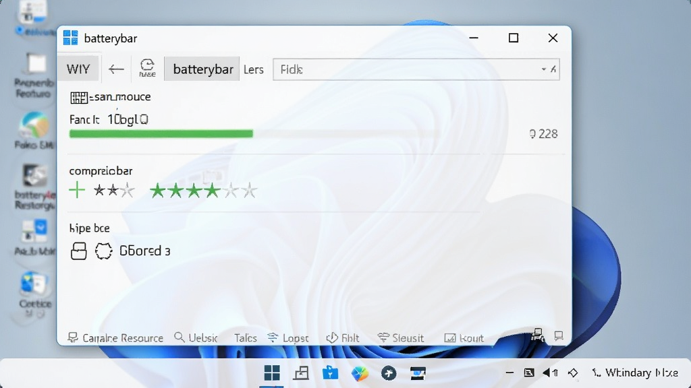Open Canalre Resource in bottom bar
This screenshot has width=691, height=388.
coord(115,338)
